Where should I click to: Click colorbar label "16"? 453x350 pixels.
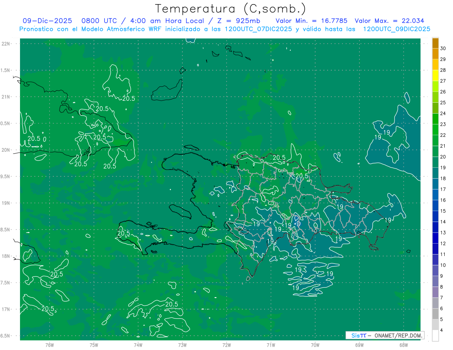click(x=443, y=200)
